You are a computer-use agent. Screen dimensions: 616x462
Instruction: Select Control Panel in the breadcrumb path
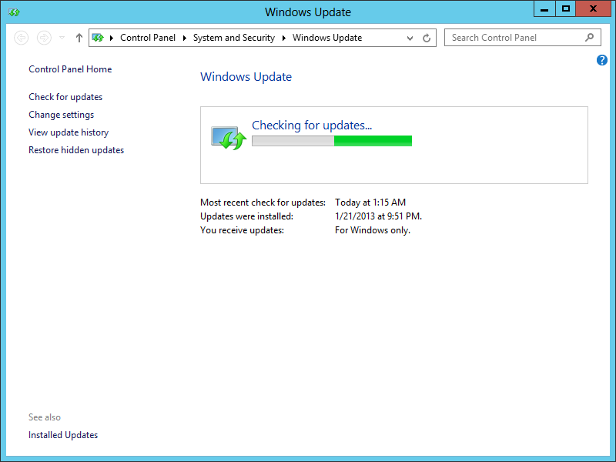[x=148, y=38]
